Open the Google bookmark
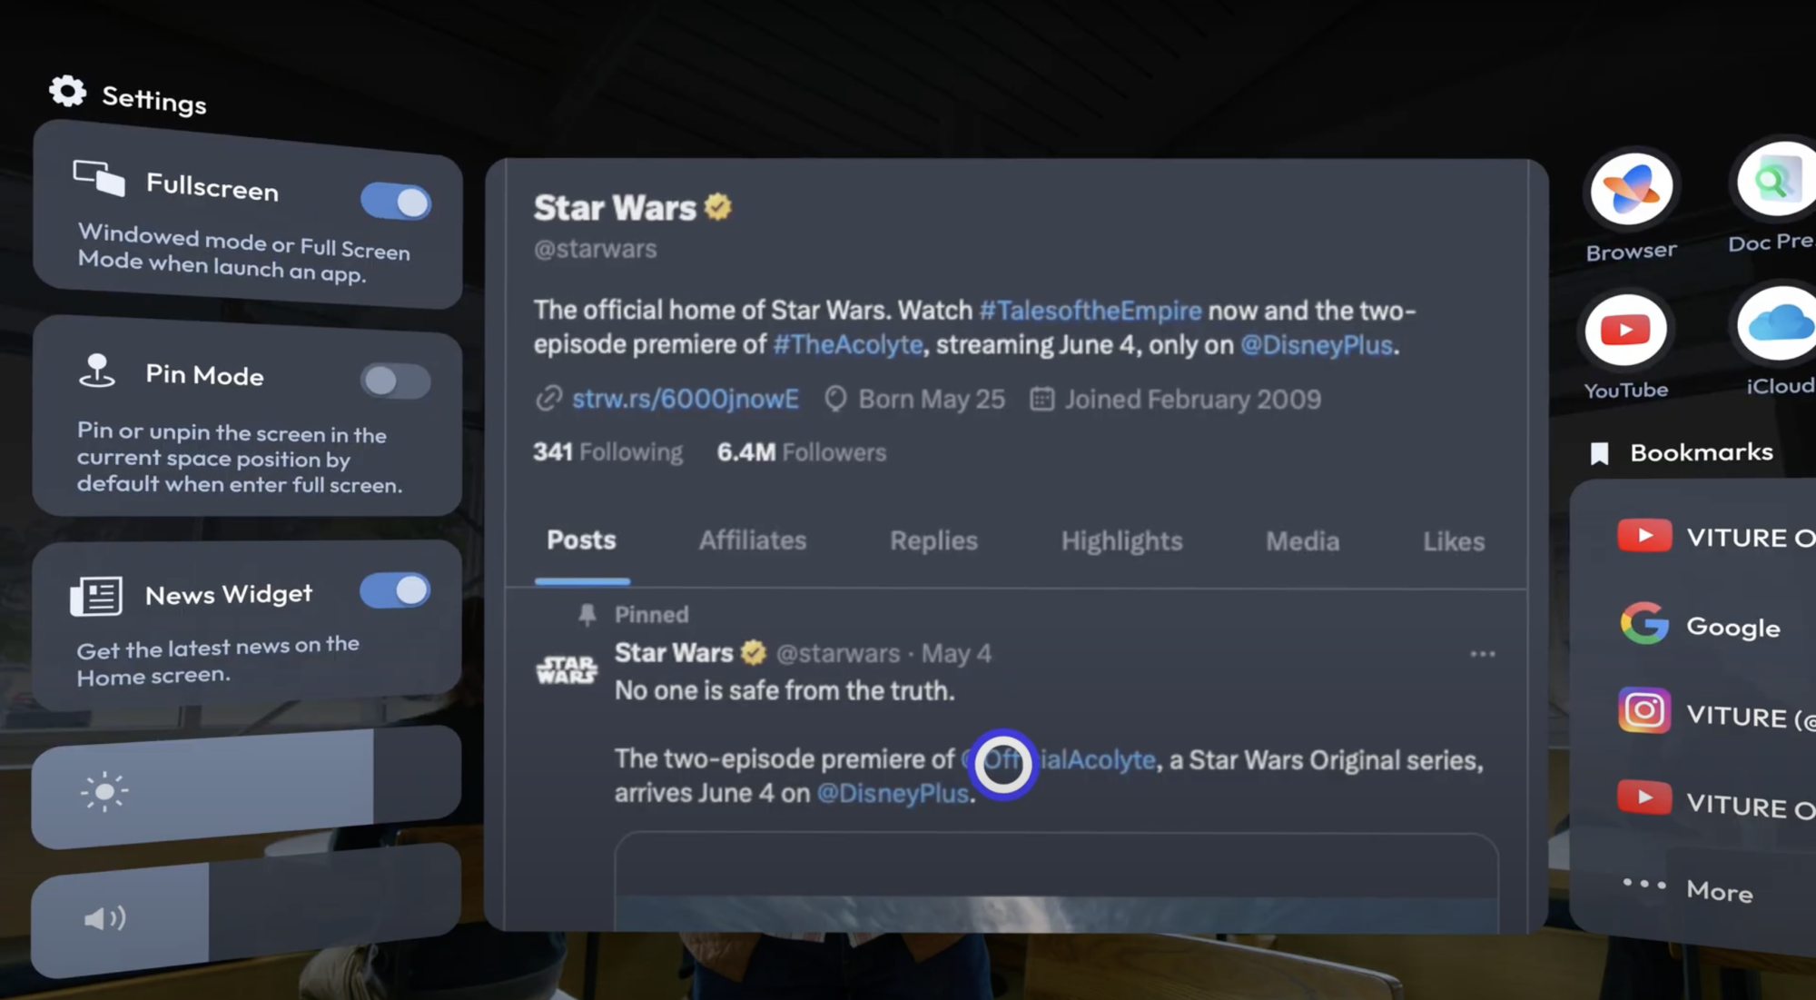This screenshot has height=1000, width=1816. [1700, 625]
